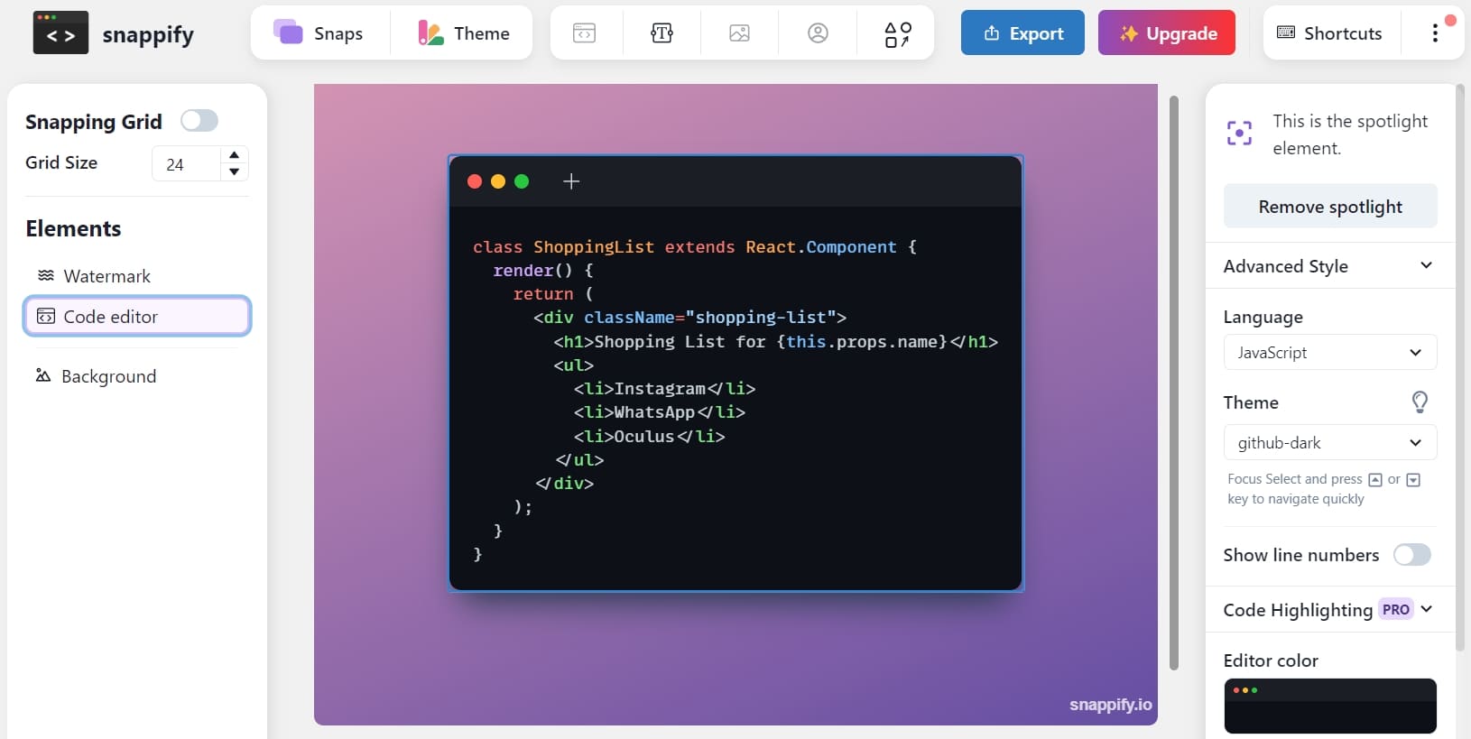Screen dimensions: 1471x739
Task: Open the shapes element tool
Action: click(x=897, y=33)
